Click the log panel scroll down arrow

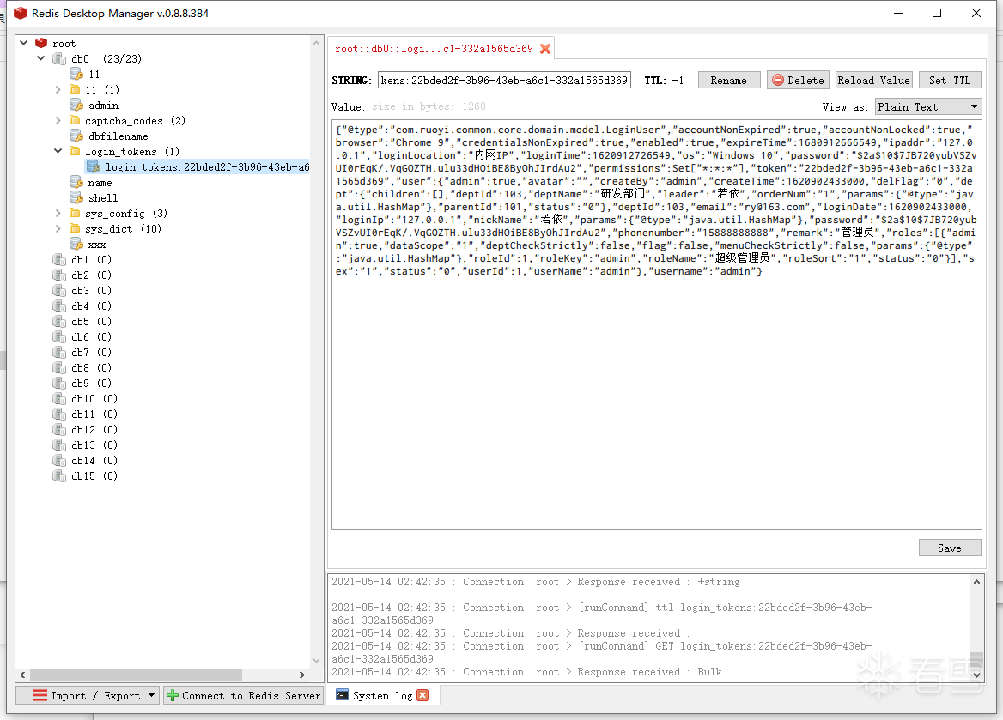pos(976,674)
